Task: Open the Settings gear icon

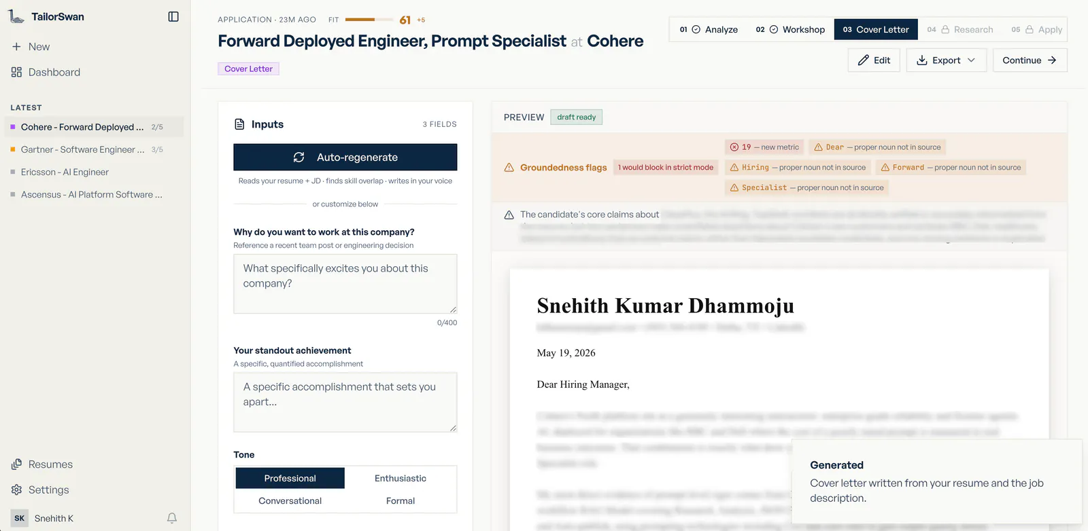Action: [x=16, y=490]
